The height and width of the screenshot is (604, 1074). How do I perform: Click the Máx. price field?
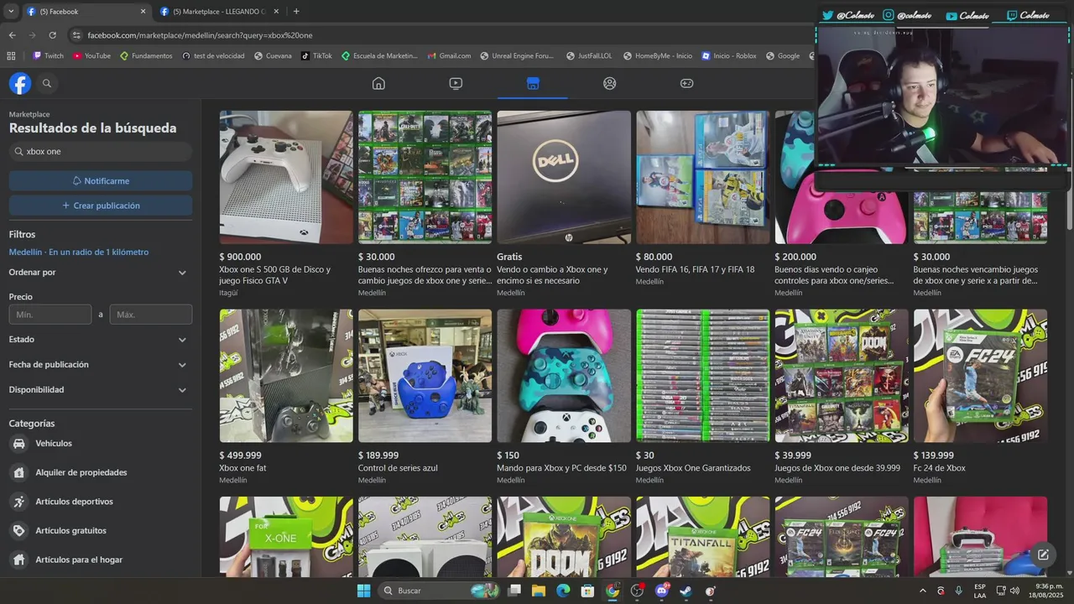(151, 315)
